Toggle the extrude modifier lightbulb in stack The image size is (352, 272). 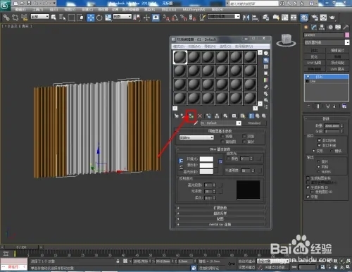coord(308,77)
